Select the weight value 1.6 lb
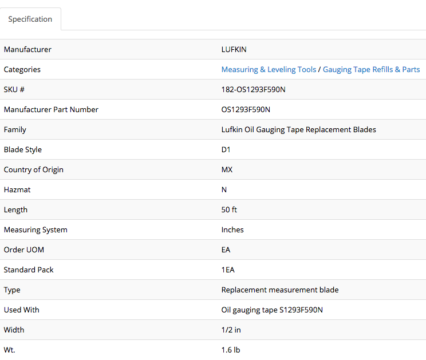Image resolution: width=426 pixels, height=360 pixels. pos(230,350)
